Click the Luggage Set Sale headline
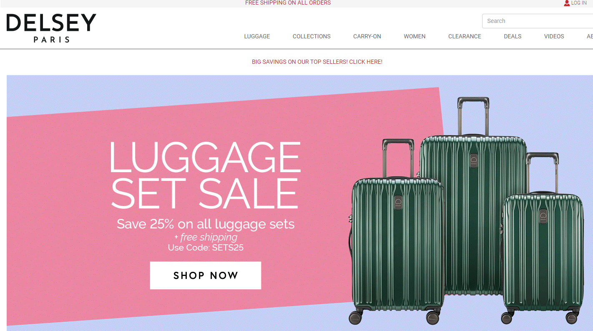The width and height of the screenshot is (593, 331). pos(205,175)
